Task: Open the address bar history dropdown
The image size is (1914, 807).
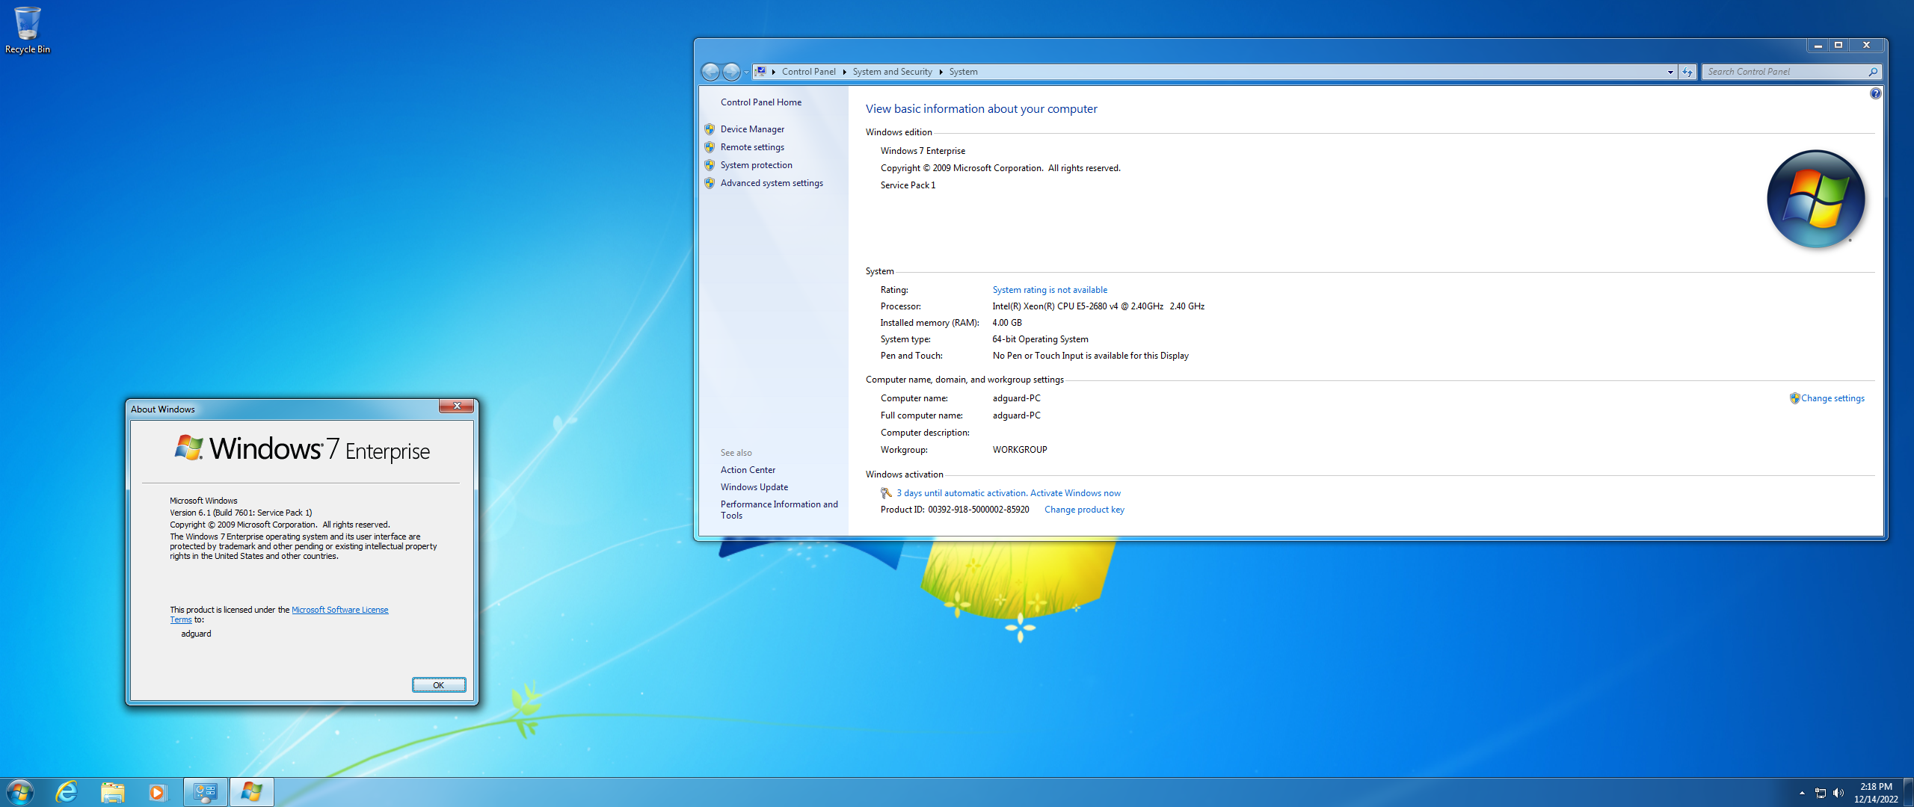Action: coord(1670,72)
